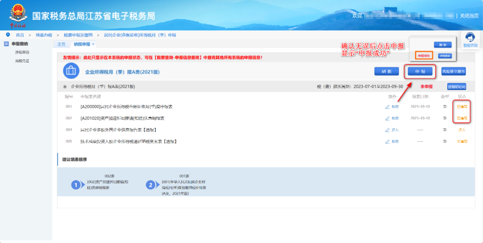Click the 申报缴纳 sidebar icon

click(x=6, y=44)
